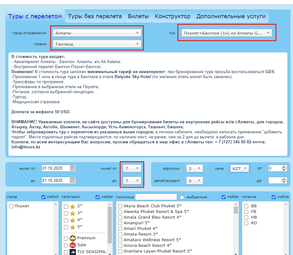Image resolution: width=293 pixels, height=255 pixels.
Task: Expand the country dropdown showing Таиланд
Action: click(x=97, y=44)
